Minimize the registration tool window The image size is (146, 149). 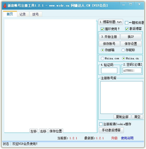pos(124,5)
